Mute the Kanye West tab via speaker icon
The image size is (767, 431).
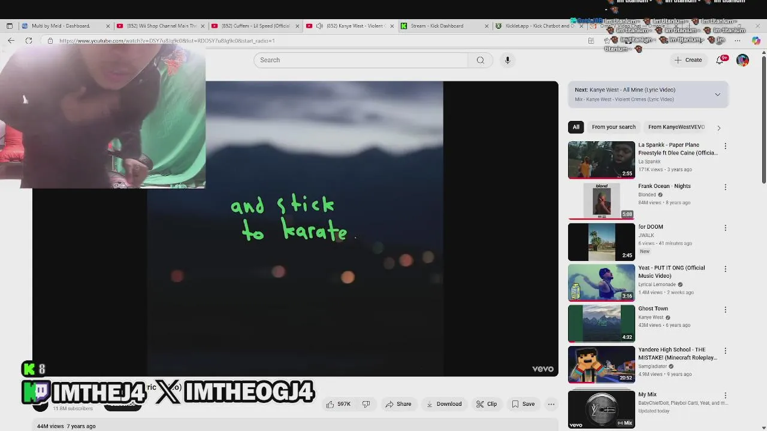tap(319, 26)
